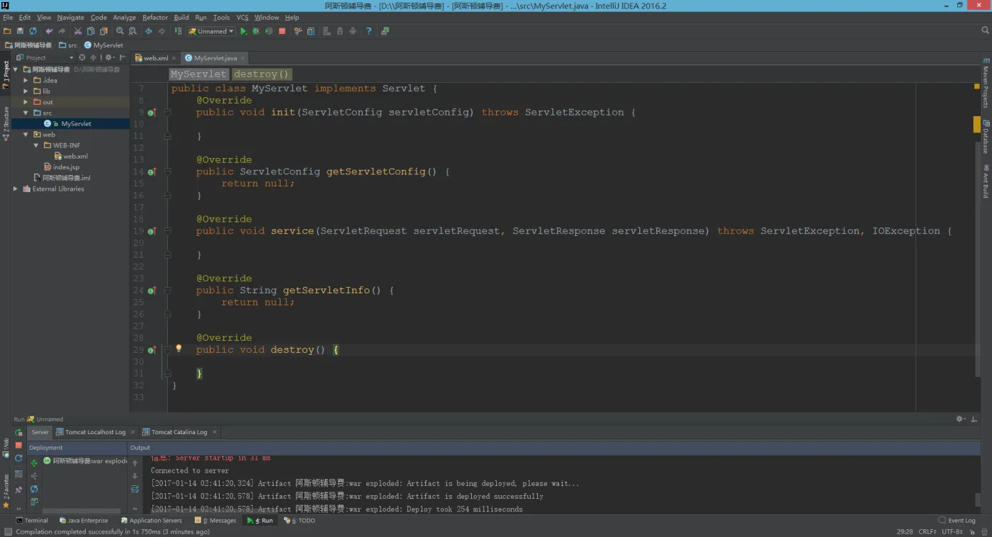Click the Save All toolbar icon
Viewport: 992px width, 537px height.
(20, 31)
